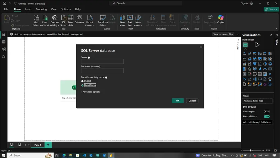Show more visuals via the ellipsis

coord(245,89)
